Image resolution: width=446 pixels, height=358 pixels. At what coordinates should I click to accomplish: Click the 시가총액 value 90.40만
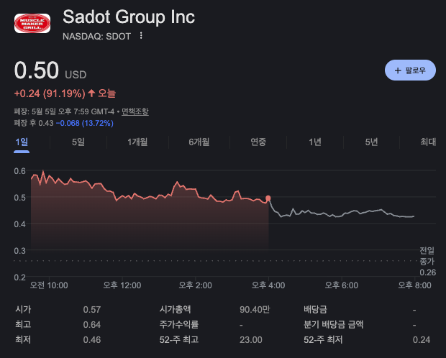255,309
